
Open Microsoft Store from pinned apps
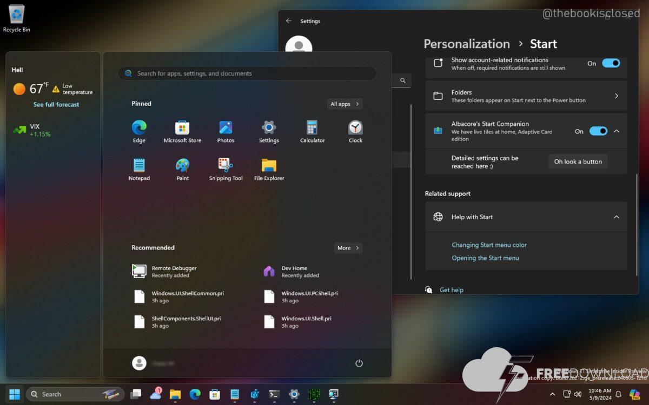pyautogui.click(x=182, y=132)
